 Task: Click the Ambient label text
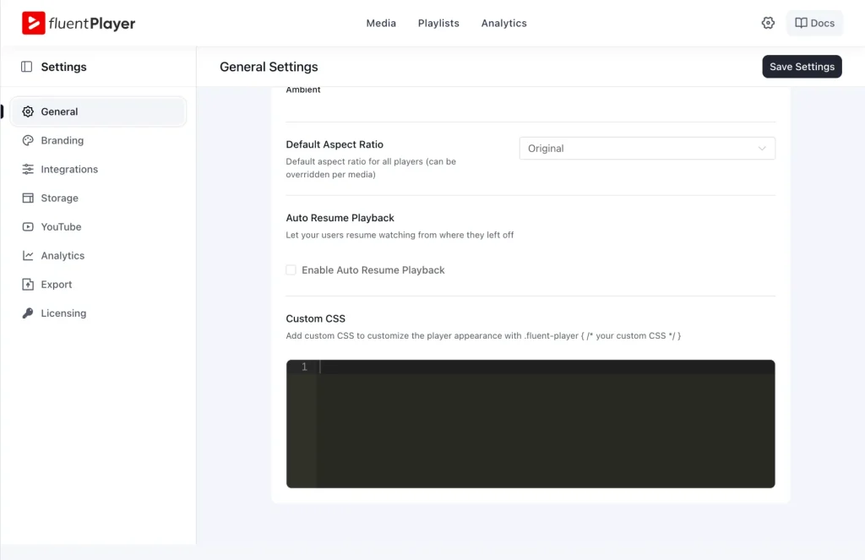(x=303, y=90)
